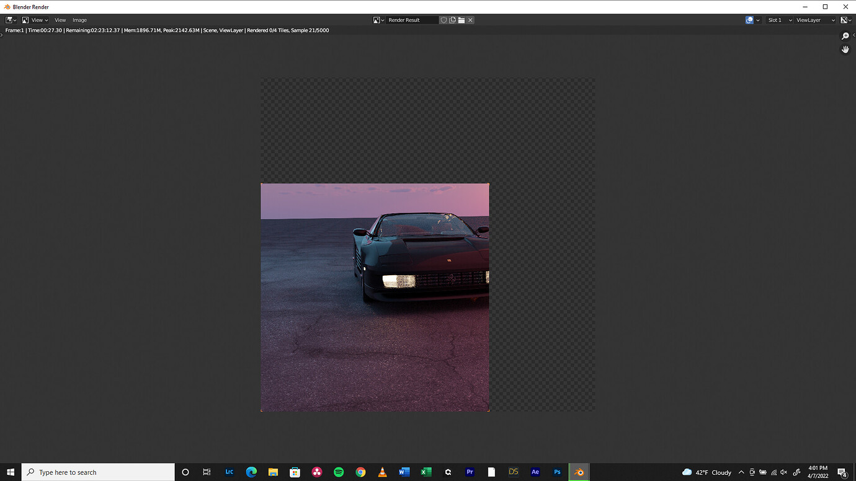Image resolution: width=856 pixels, height=481 pixels.
Task: Click the rendered car image
Action: 375,297
